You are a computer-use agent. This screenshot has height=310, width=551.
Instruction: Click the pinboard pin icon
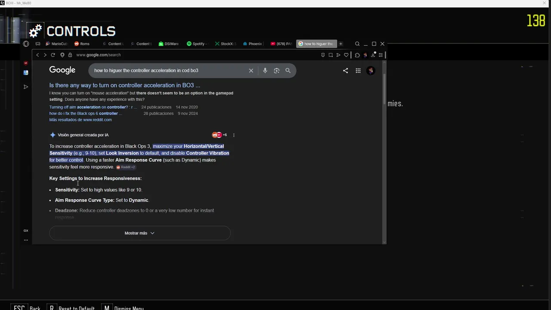(323, 55)
